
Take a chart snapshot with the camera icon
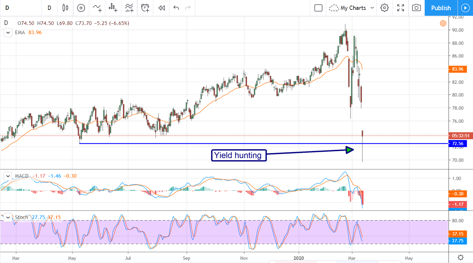pyautogui.click(x=416, y=8)
